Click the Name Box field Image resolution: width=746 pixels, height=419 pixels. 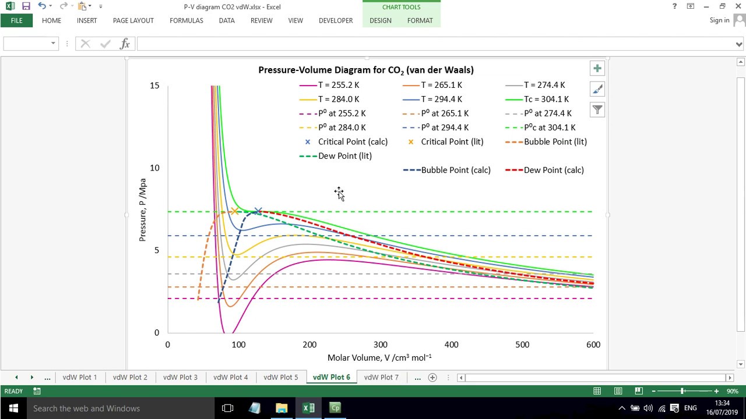click(26, 44)
